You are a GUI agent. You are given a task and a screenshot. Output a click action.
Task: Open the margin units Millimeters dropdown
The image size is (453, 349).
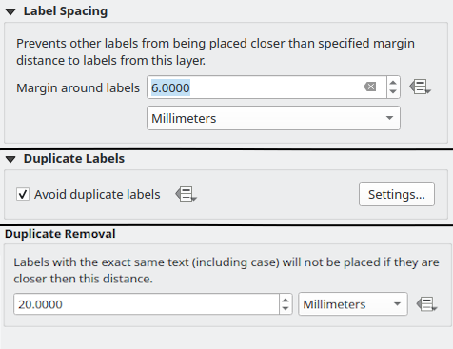click(x=273, y=118)
